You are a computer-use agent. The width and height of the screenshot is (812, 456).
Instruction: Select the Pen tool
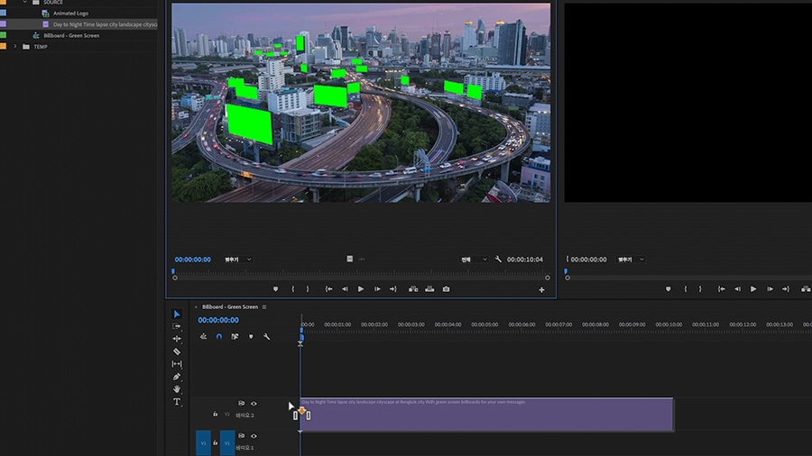point(177,377)
